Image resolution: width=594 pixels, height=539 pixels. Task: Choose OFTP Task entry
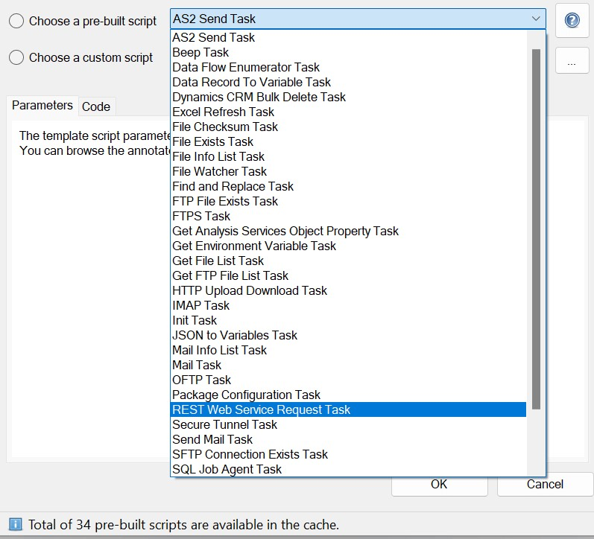[348, 380]
